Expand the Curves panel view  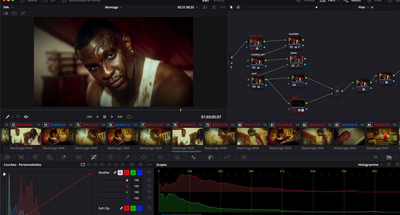(x=132, y=165)
